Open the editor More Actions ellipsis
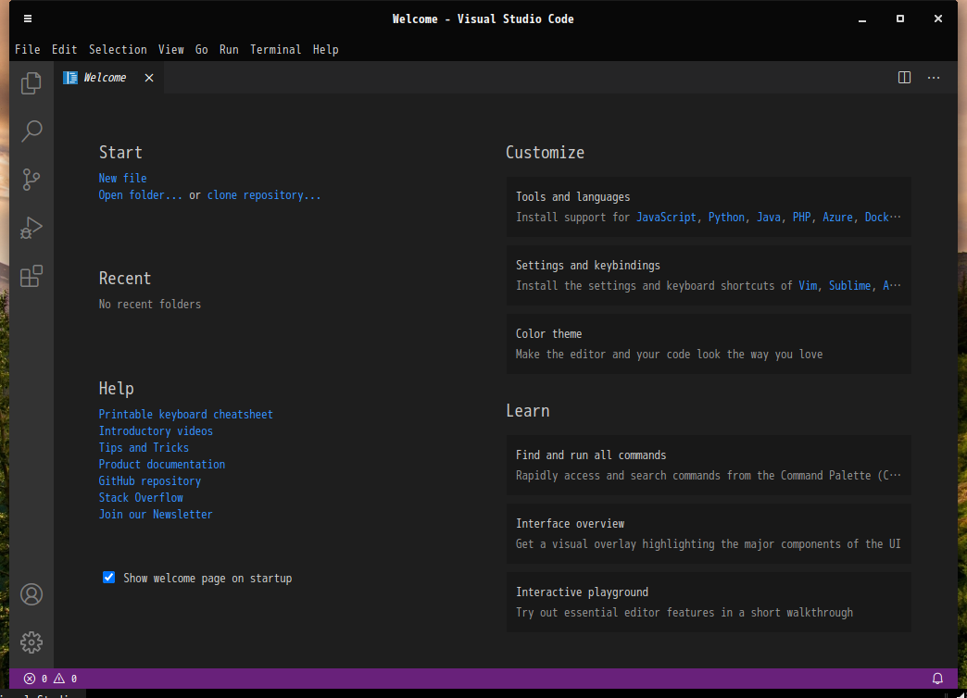Viewport: 967px width, 698px height. pyautogui.click(x=934, y=78)
